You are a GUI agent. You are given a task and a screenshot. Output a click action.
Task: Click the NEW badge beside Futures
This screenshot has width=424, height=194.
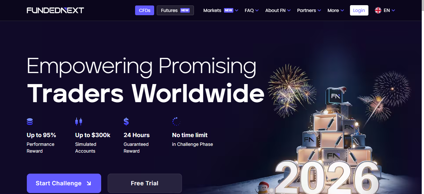(x=185, y=10)
